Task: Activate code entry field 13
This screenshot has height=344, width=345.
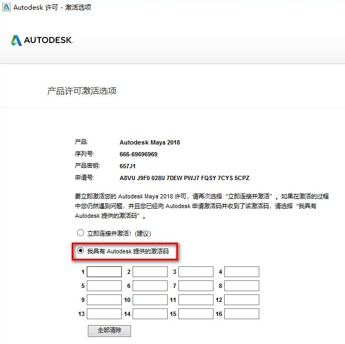Action: click(104, 314)
